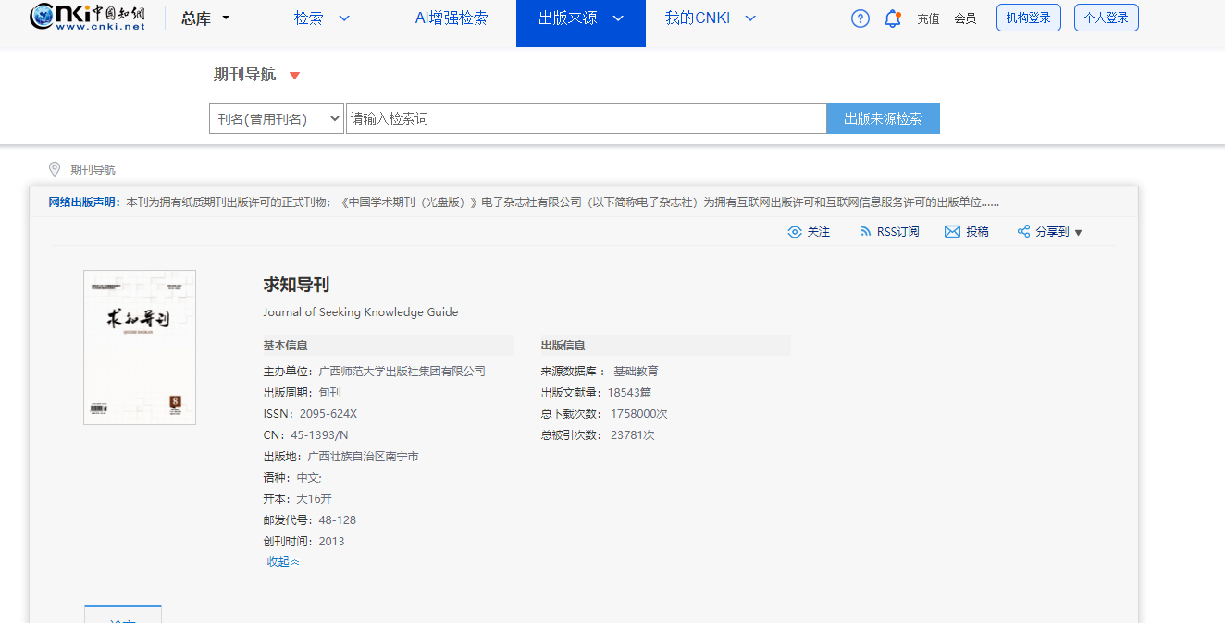Click the 基本信息 section header
This screenshot has width=1225, height=623.
(286, 346)
